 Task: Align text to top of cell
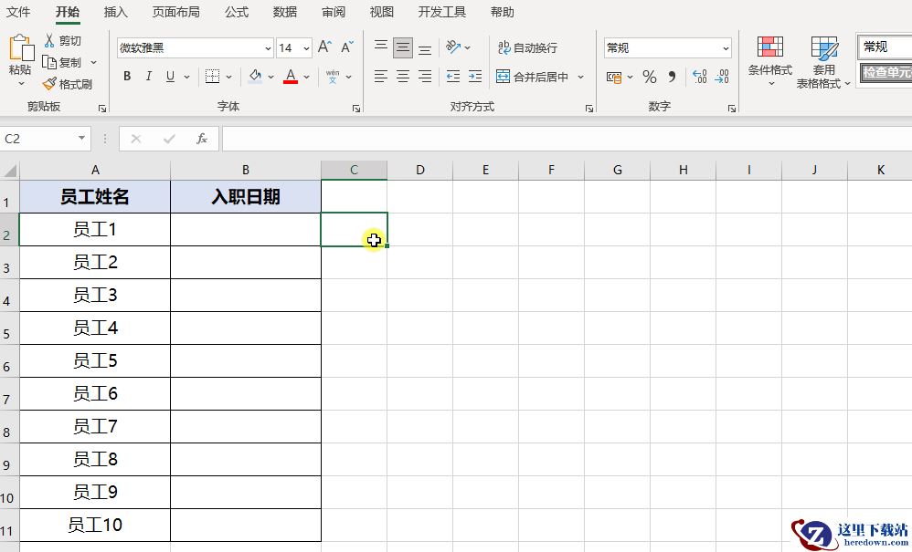click(x=381, y=47)
